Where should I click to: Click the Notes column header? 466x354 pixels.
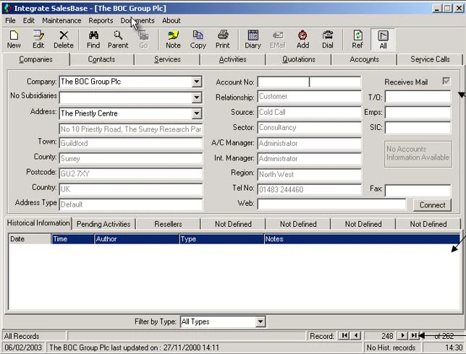[x=362, y=239]
